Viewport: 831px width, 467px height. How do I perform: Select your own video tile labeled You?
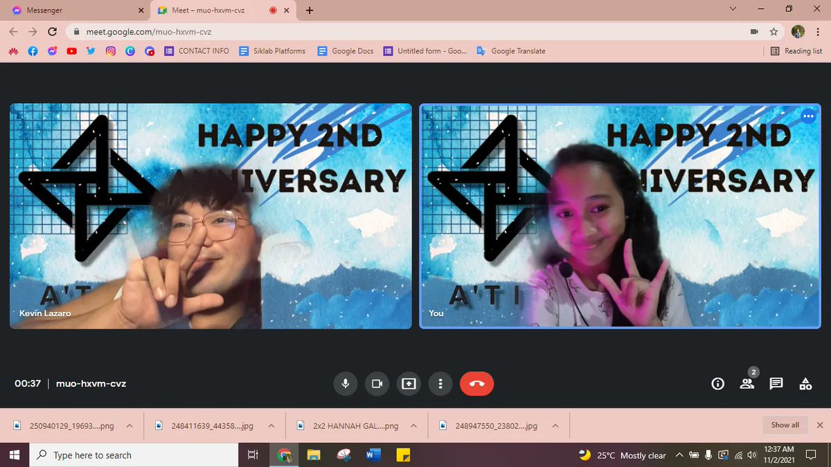(x=620, y=216)
